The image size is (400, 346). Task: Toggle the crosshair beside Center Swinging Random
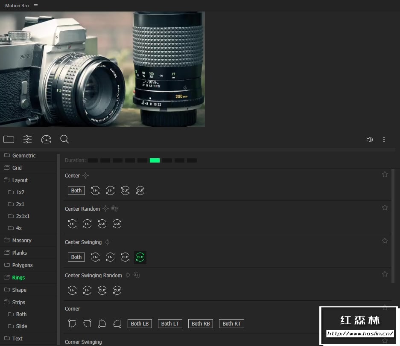(128, 275)
